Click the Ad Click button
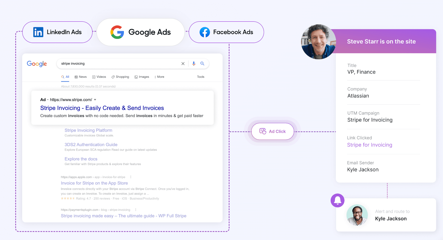 coord(272,131)
